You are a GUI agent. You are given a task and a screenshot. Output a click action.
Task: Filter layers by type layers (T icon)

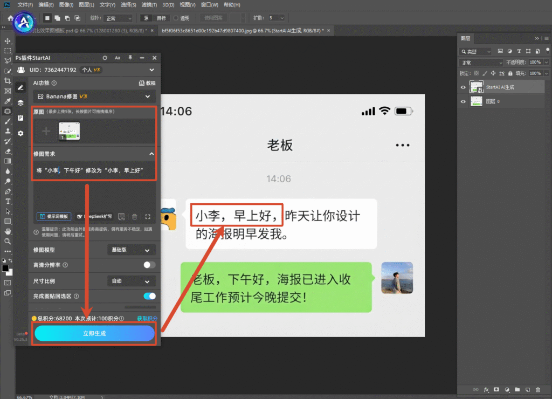pos(519,51)
